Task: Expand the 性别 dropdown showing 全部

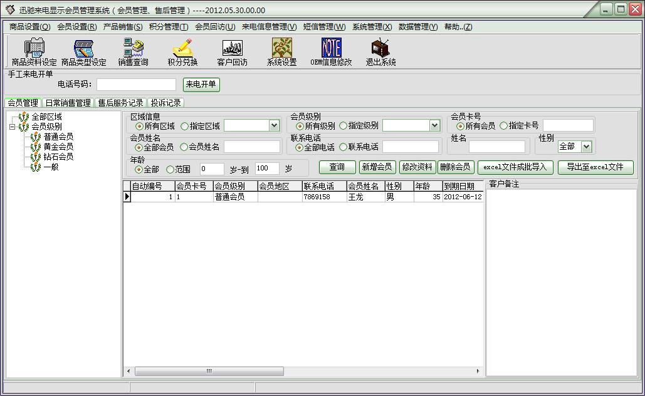Action: (586, 147)
